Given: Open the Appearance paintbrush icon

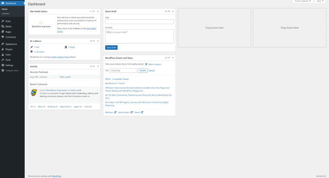Looking at the screenshot, I should click(3, 44).
